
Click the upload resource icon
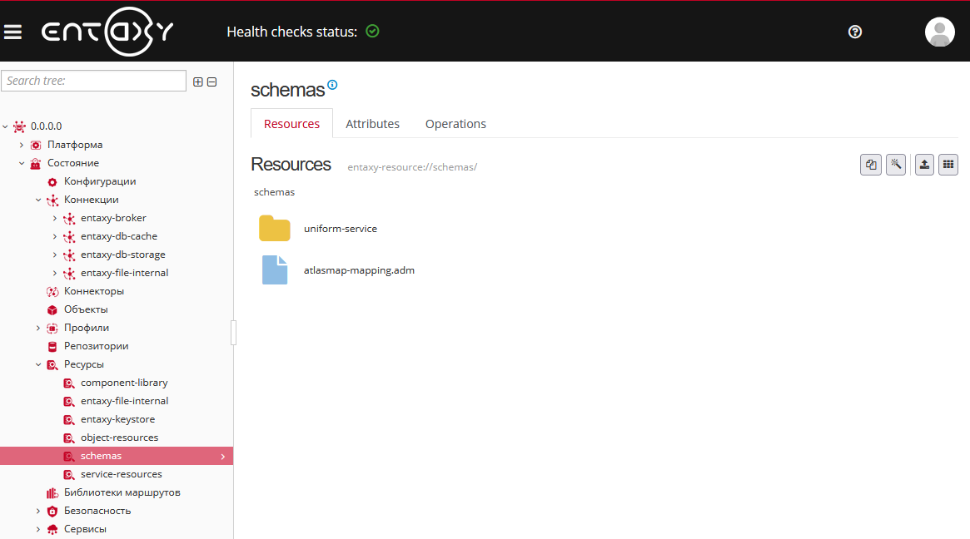pyautogui.click(x=924, y=165)
